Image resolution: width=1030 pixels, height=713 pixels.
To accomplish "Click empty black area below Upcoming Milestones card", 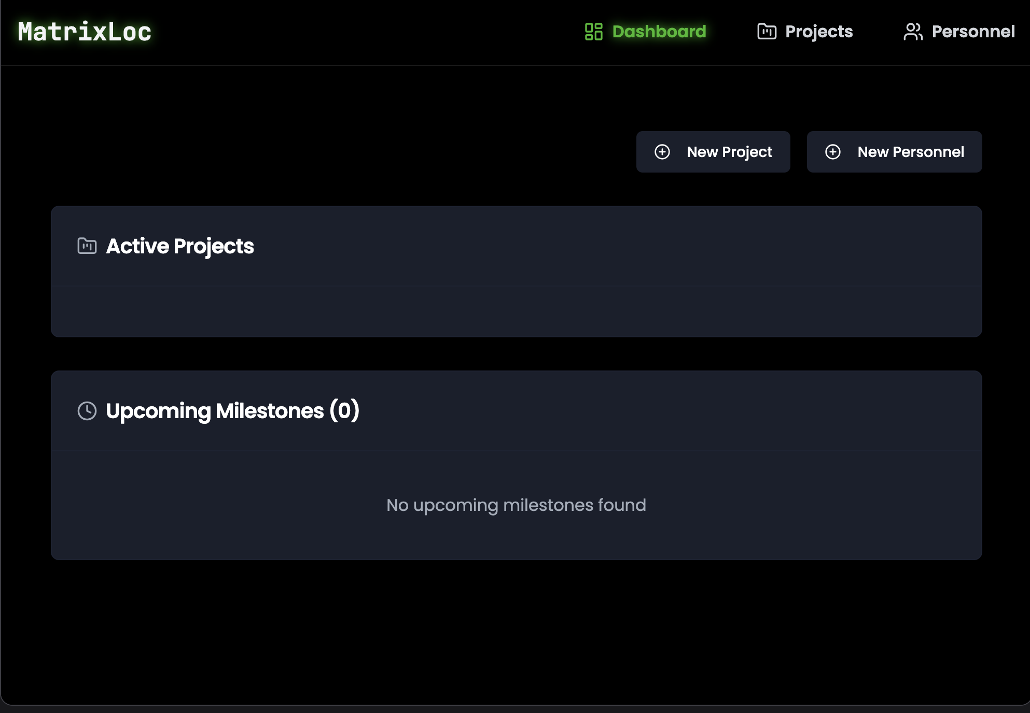I will pos(516,632).
